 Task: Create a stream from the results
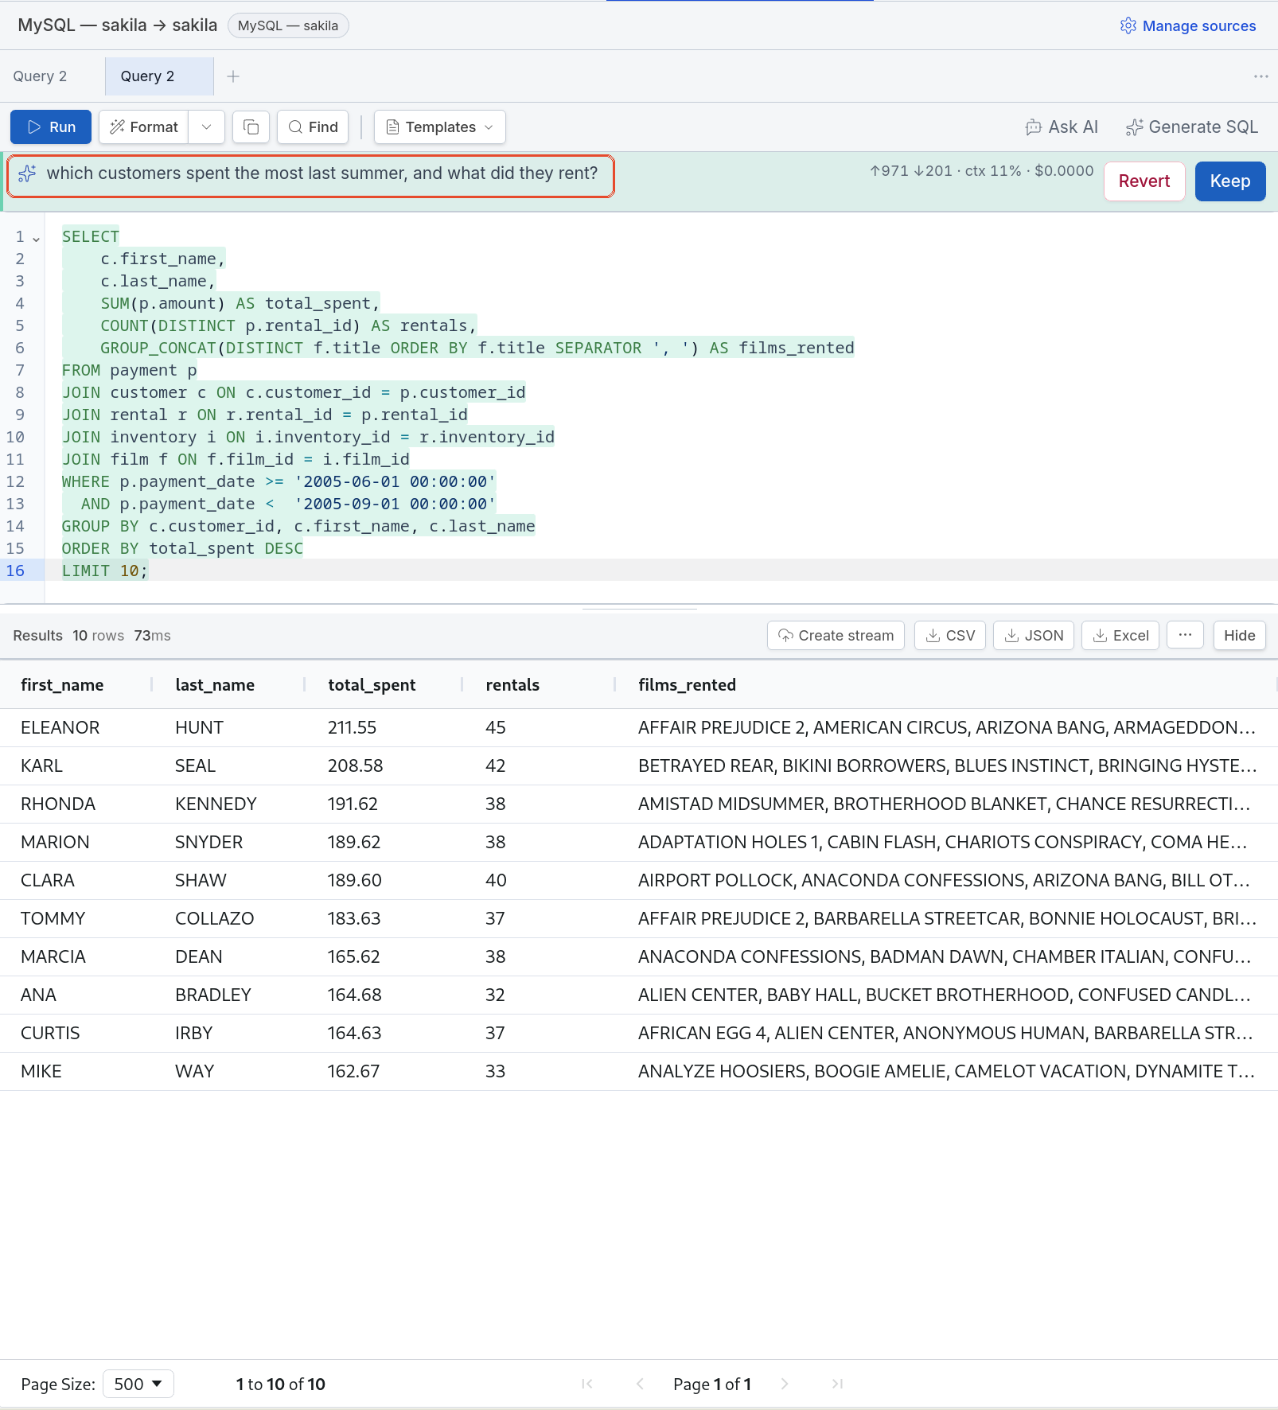pyautogui.click(x=836, y=636)
